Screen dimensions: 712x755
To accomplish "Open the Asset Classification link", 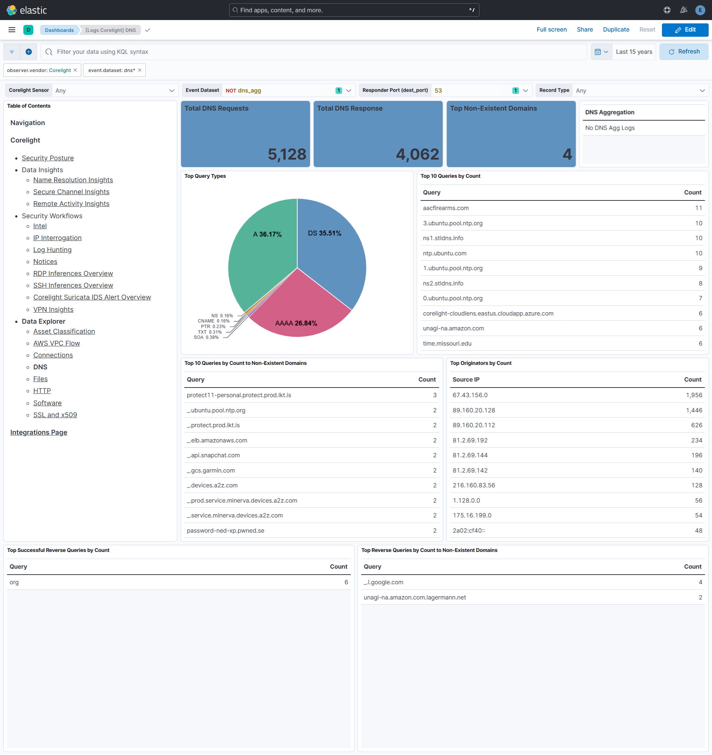I will [x=64, y=331].
